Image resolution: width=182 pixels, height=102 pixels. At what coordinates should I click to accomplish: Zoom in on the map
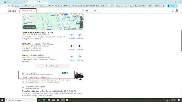click(x=81, y=22)
